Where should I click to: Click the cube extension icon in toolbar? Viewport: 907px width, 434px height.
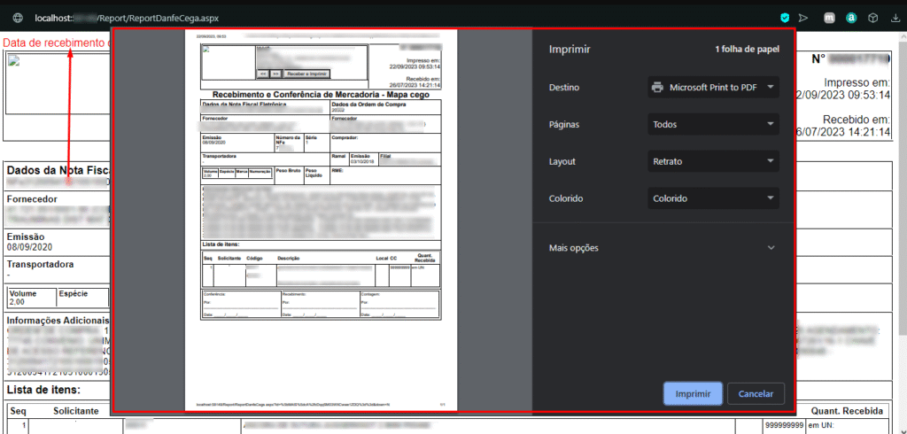(x=872, y=17)
